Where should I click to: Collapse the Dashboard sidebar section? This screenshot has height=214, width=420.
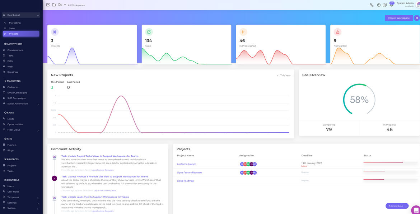pyautogui.click(x=38, y=15)
